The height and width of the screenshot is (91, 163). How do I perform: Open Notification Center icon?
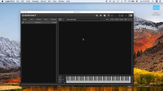tap(160, 1)
